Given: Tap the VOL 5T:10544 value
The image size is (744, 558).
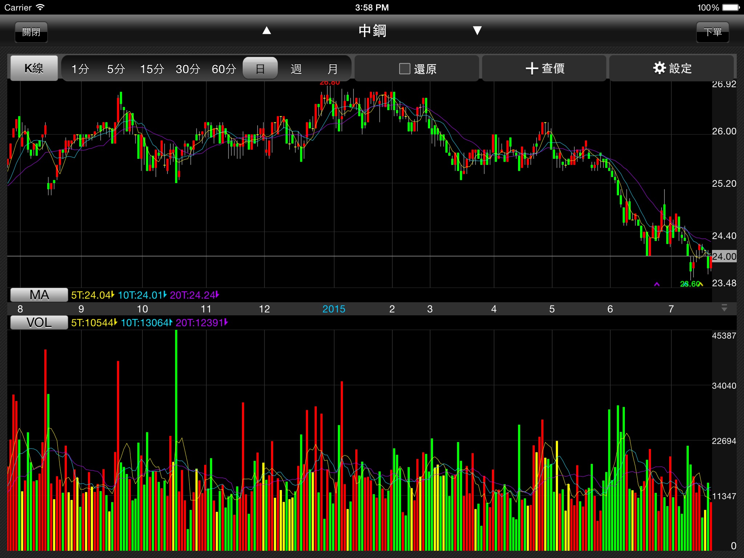Looking at the screenshot, I should [x=94, y=323].
